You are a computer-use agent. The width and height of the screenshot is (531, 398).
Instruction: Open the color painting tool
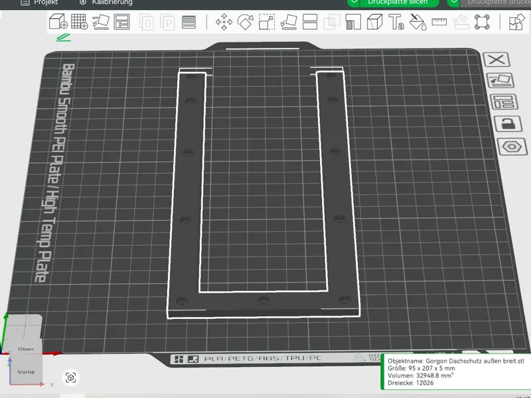[417, 22]
